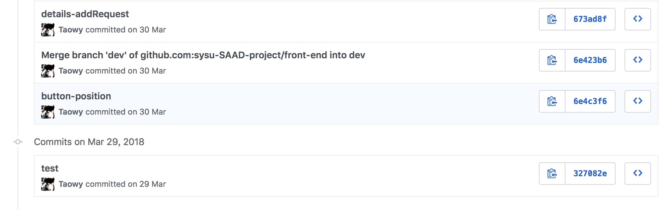Open commit hash 6e423b6

(590, 60)
